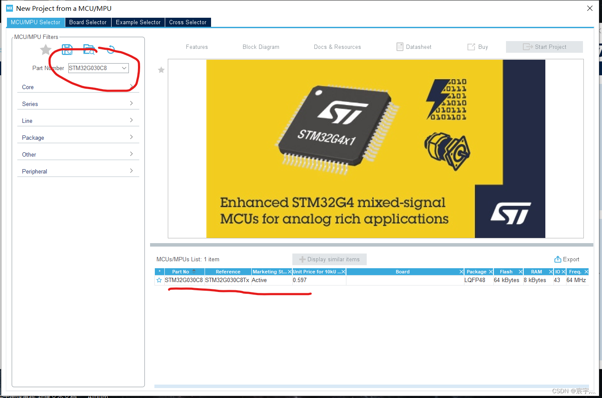The width and height of the screenshot is (602, 398).
Task: Mark STM32G030C8 row as favorite using its star
Action: (159, 280)
